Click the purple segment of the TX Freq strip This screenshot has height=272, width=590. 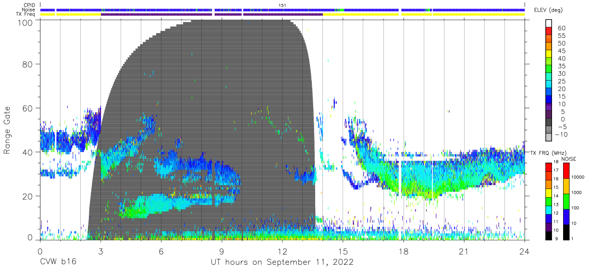(211, 14)
